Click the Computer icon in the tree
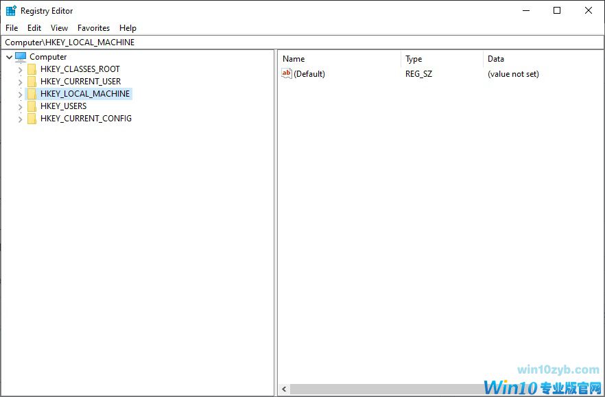The width and height of the screenshot is (605, 397). 21,56
